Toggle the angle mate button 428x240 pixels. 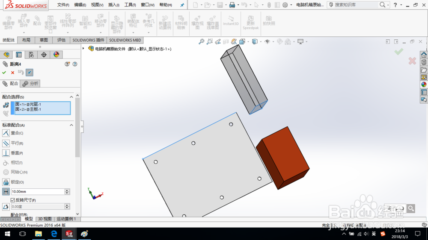click(x=6, y=207)
